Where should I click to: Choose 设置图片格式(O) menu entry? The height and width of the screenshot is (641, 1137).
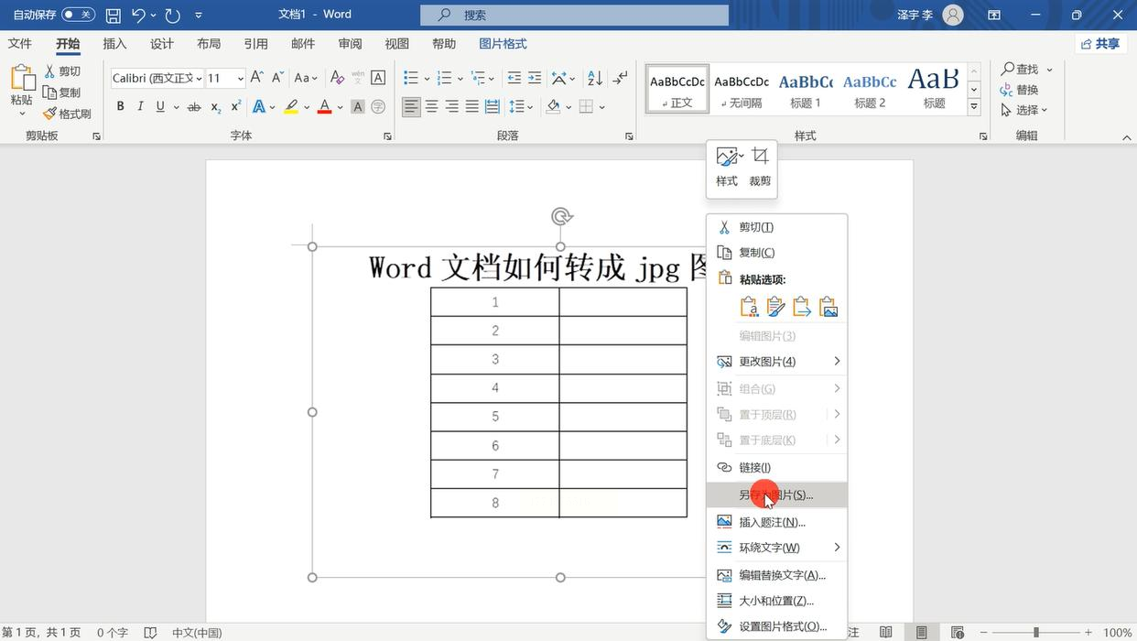coord(776,626)
